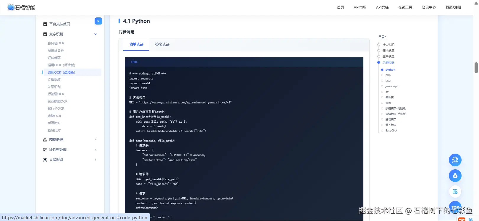Select 手写比对 in sidebar
Screen dimensions: 479x221
click(x=54, y=123)
